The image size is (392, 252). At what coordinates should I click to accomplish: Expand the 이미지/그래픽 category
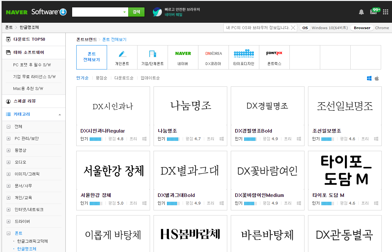[x=8, y=174]
